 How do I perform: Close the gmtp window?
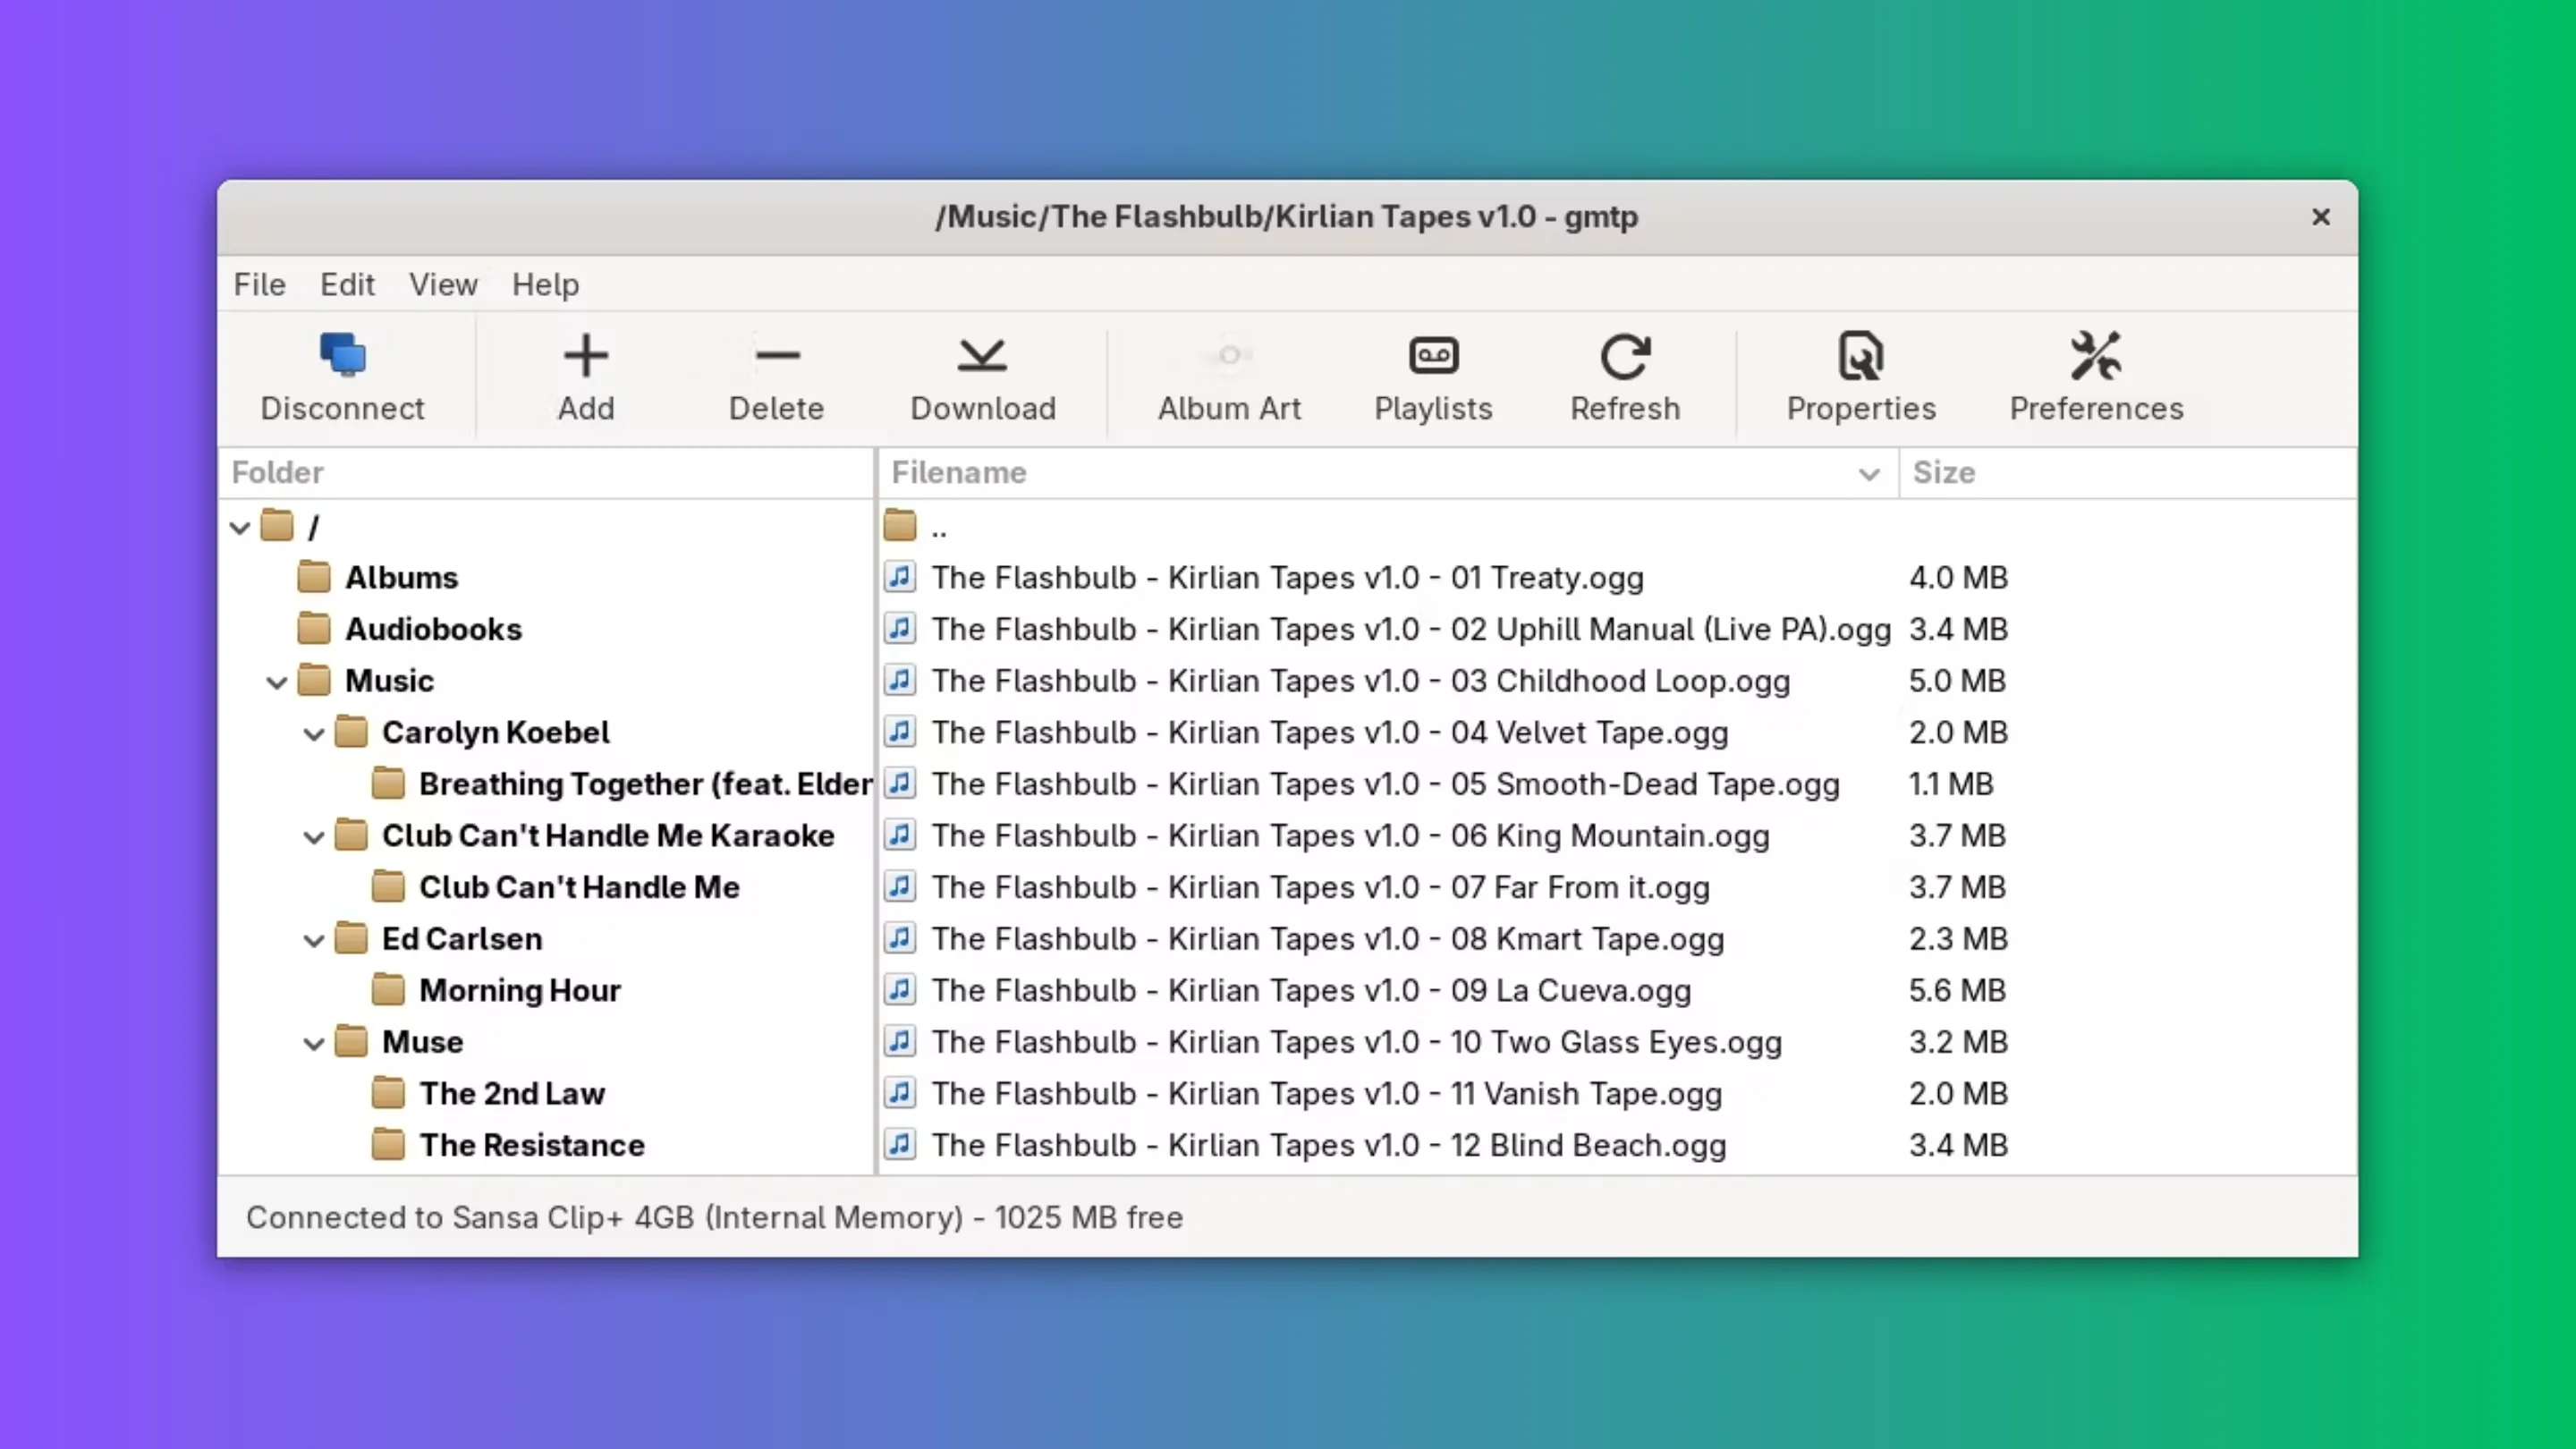pos(2321,217)
